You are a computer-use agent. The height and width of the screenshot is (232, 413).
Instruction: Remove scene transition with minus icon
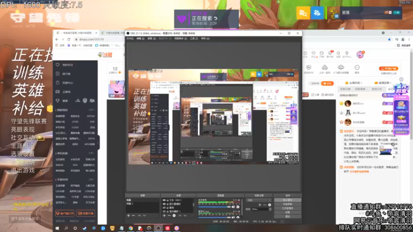tap(265, 205)
